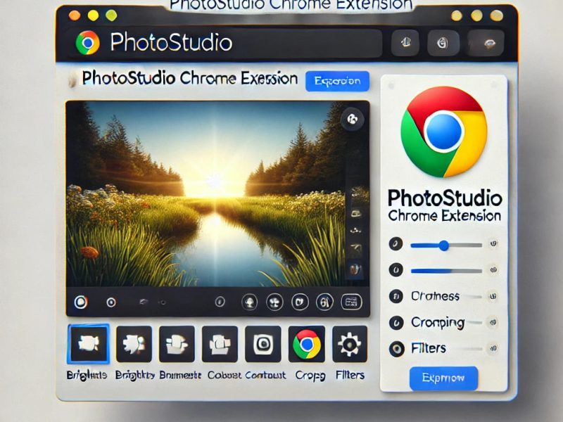Click the rounded rectangle grid icon in control bar
Screen dimensions: 563x422
(350, 302)
